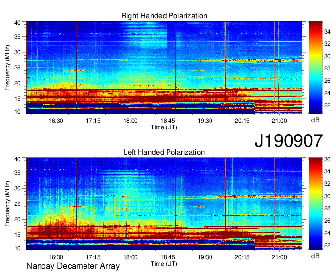Click Frequency (MHz) label of Right Handed plot
Image resolution: width=336 pixels, height=272 pixels.
[7, 68]
